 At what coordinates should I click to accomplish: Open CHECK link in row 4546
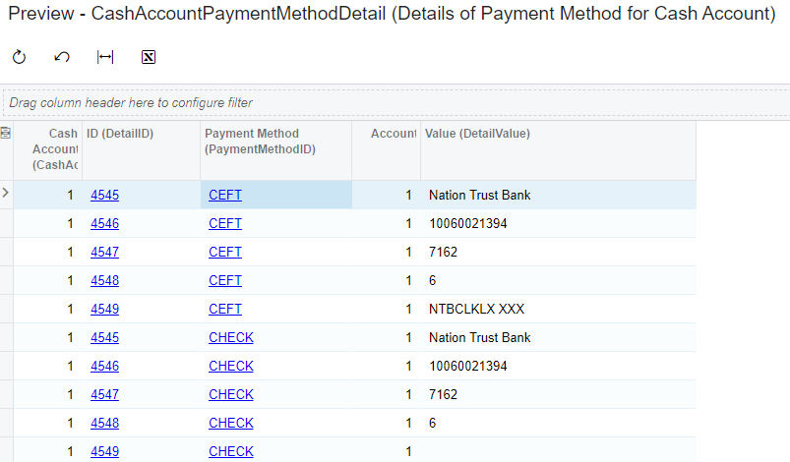click(231, 366)
